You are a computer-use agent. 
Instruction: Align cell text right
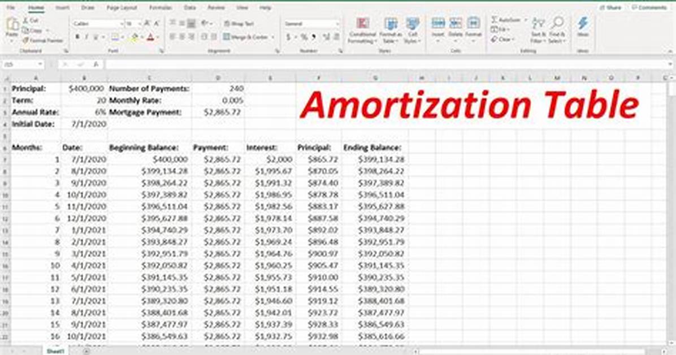coord(192,37)
